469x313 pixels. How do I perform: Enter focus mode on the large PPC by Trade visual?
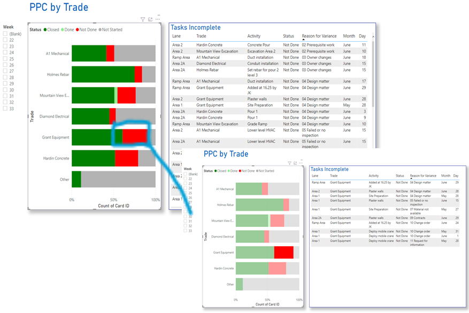point(150,19)
